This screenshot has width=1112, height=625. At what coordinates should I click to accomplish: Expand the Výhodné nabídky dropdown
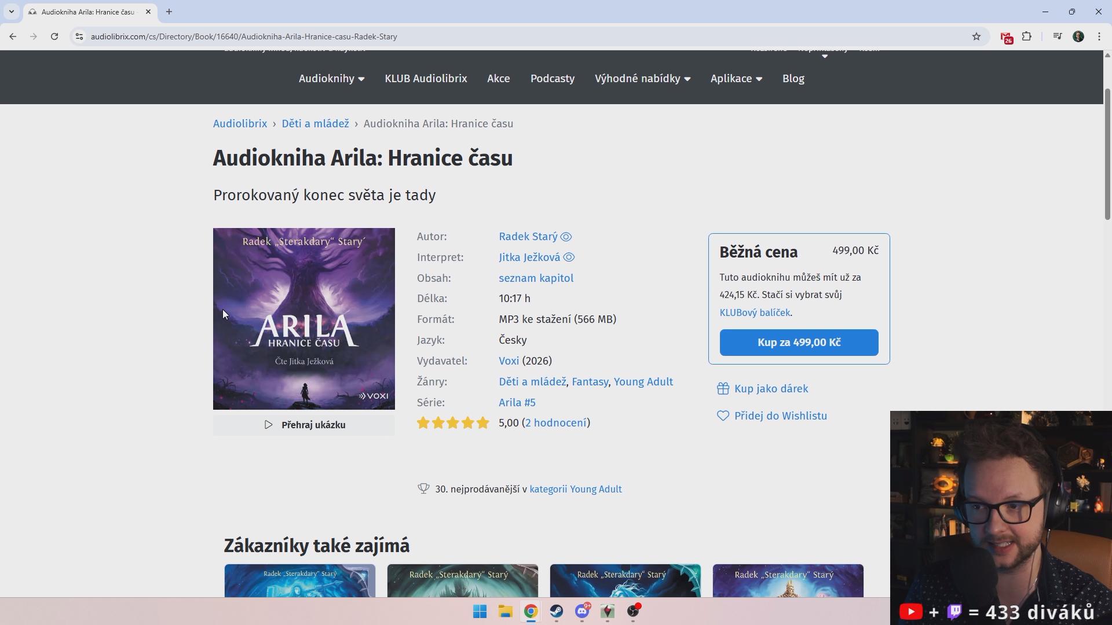pos(642,79)
